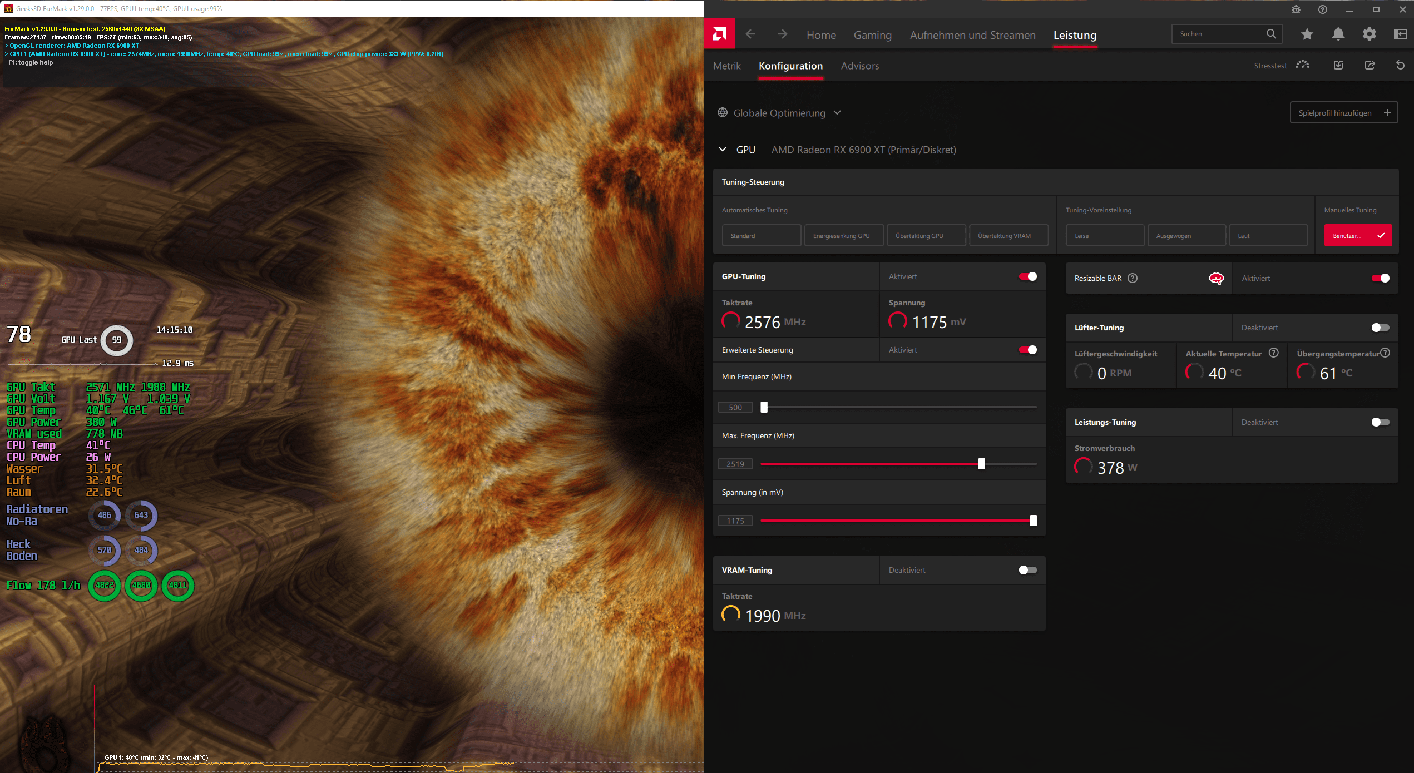Open Aufnehmen und Streamen tab

pyautogui.click(x=973, y=35)
